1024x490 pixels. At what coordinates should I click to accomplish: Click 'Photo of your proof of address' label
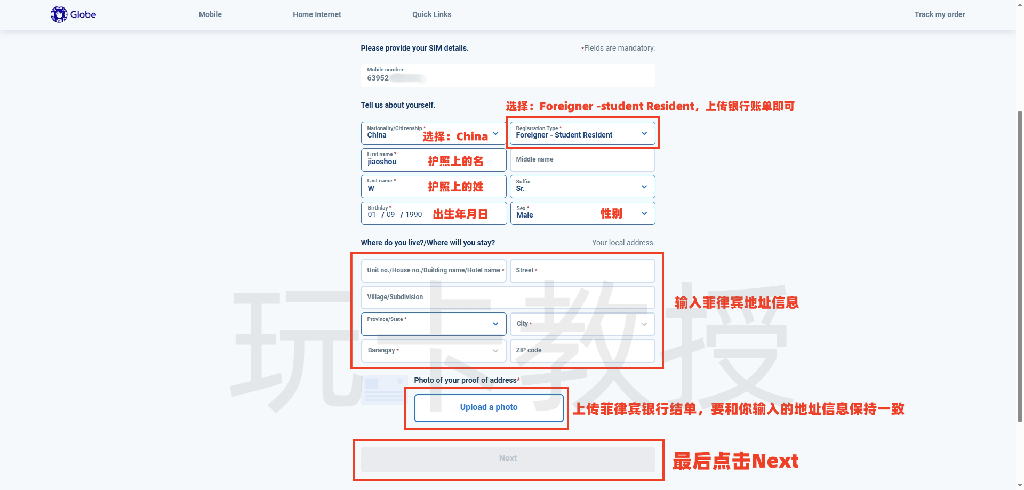pos(467,380)
